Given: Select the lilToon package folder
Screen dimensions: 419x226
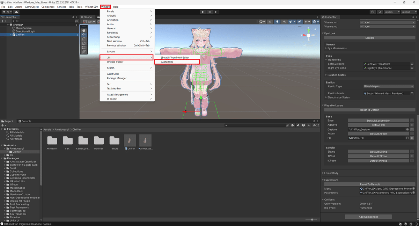Looking at the screenshot, I should tap(14, 184).
